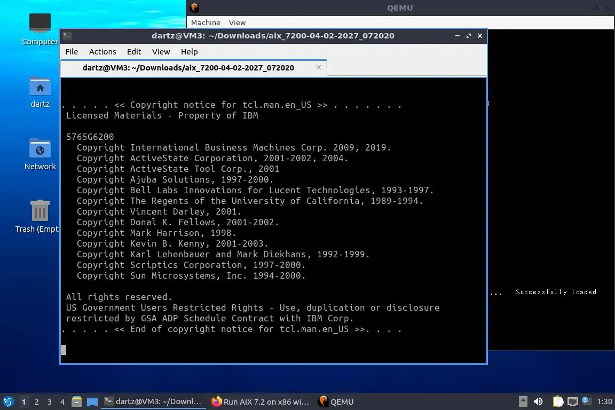Select the dartz@VM3 terminal tab
This screenshot has height=410, width=615.
pyautogui.click(x=194, y=68)
